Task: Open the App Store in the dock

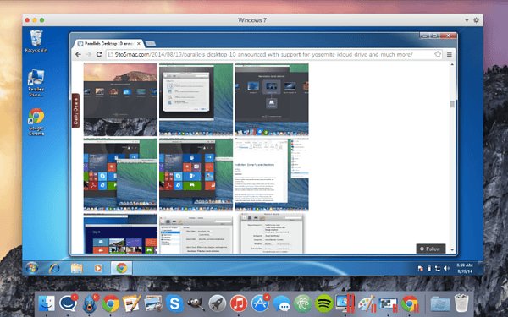Action: point(260,303)
